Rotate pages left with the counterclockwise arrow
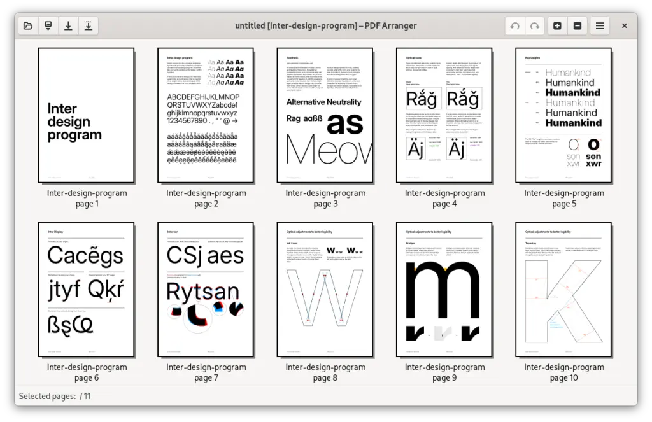The width and height of the screenshot is (652, 422). (x=514, y=26)
